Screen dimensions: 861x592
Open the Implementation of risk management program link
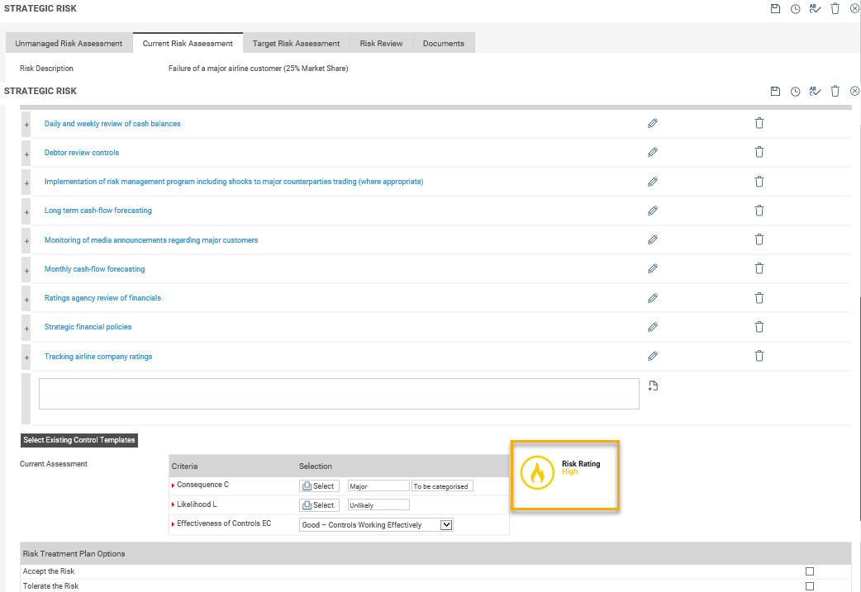tap(233, 182)
